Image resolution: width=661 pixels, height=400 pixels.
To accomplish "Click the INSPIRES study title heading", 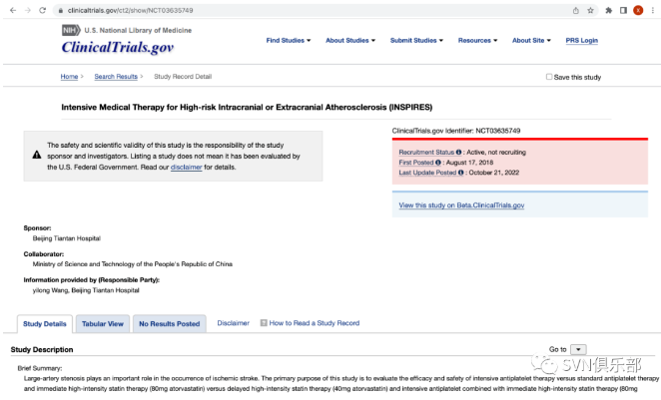I will [247, 108].
